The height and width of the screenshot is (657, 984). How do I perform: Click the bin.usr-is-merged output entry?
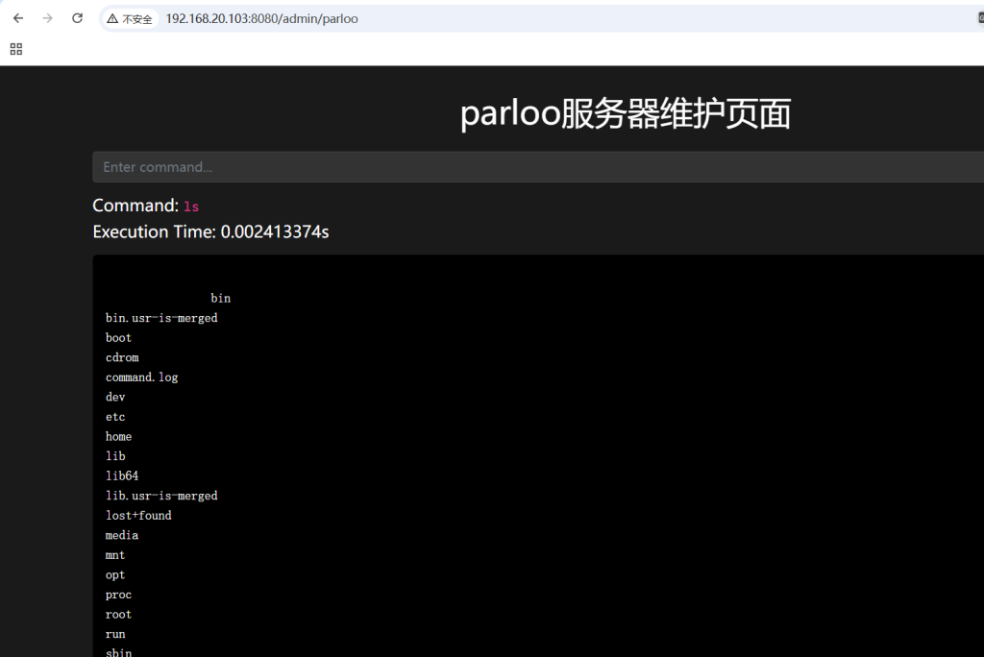(161, 318)
